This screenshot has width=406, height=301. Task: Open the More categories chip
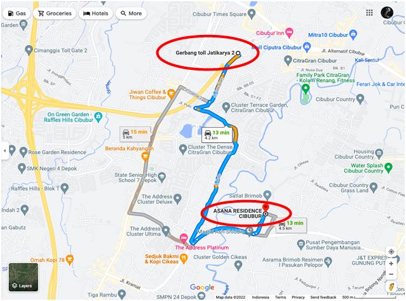tap(131, 13)
